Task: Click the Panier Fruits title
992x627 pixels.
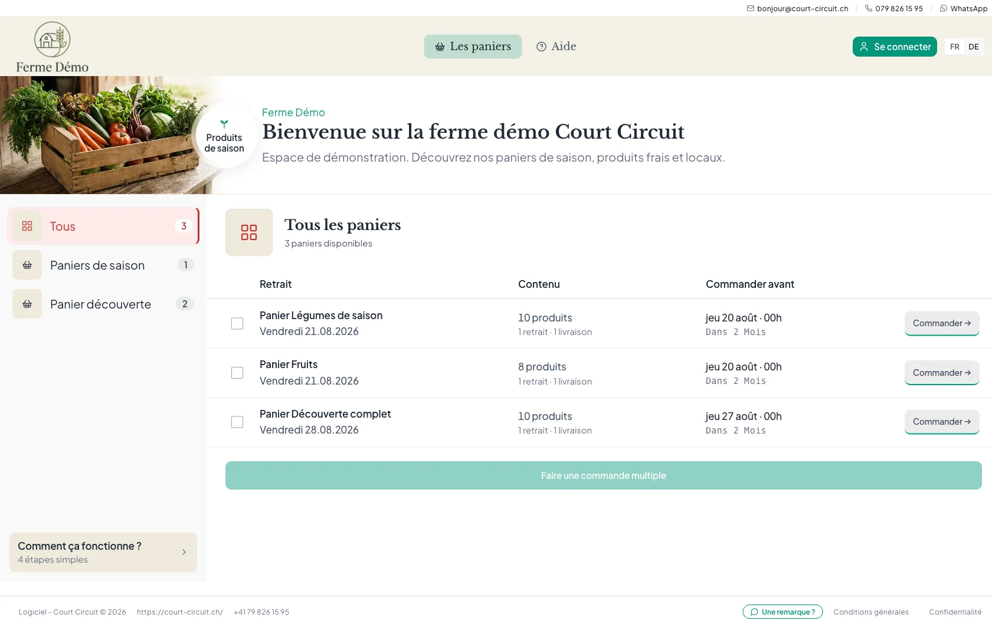Action: tap(289, 365)
